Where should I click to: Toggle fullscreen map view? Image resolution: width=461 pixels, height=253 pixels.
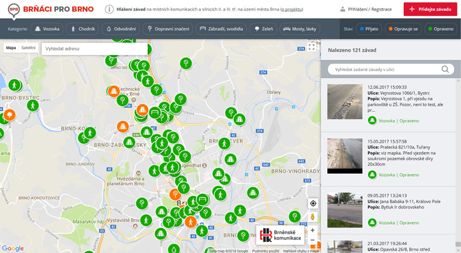coord(311,47)
